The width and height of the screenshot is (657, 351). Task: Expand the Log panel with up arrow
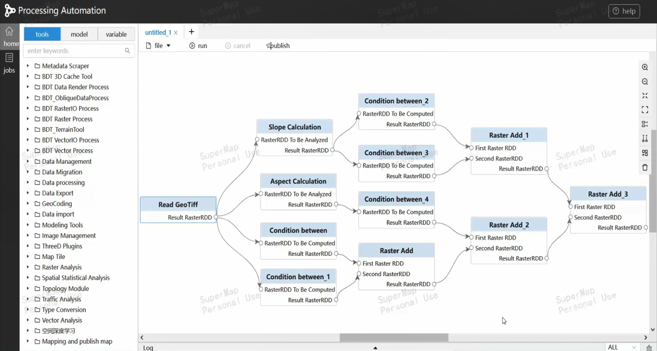click(375, 348)
